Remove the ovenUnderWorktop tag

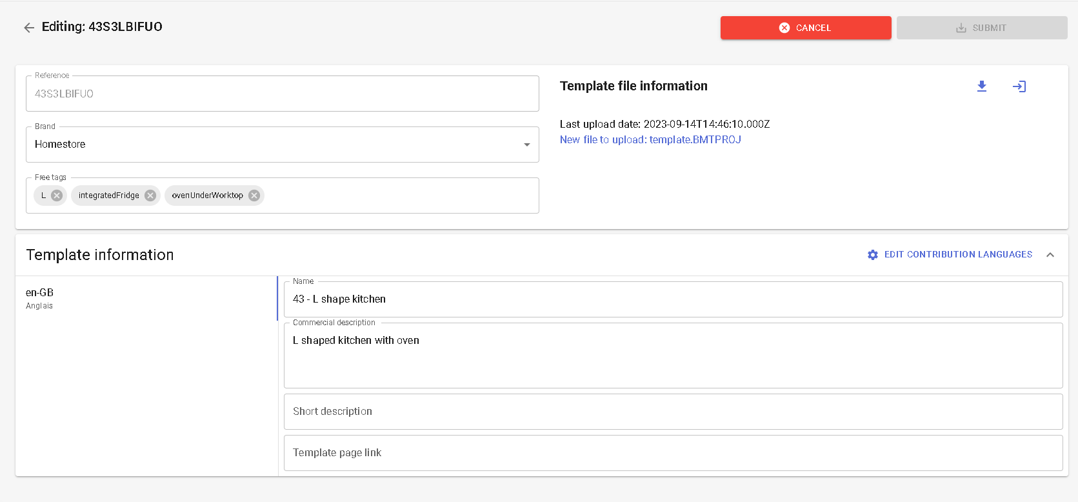[x=254, y=196]
